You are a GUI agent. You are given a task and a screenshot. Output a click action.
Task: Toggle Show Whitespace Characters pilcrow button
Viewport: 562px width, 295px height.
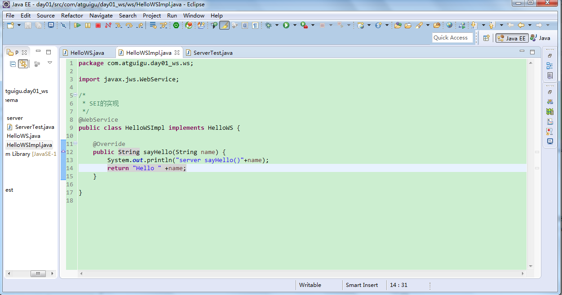(x=255, y=26)
